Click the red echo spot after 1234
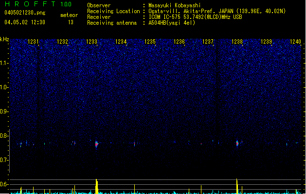Screen dimensions: 306x194 [134, 144]
